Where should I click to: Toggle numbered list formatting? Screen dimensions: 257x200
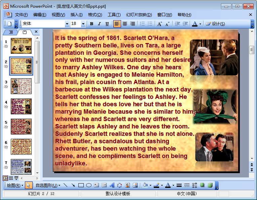142,24
